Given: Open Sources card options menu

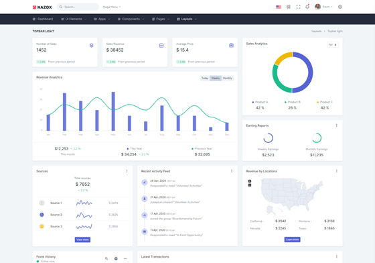Looking at the screenshot, I should (x=127, y=171).
